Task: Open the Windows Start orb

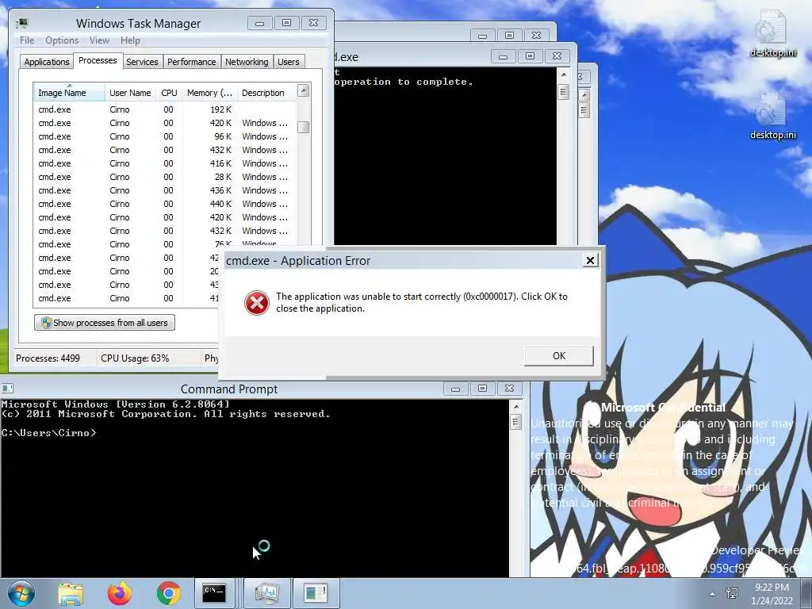Action: (21, 593)
